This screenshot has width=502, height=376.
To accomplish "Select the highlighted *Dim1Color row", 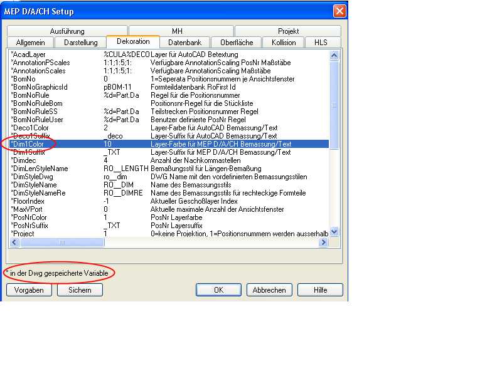I will [169, 144].
